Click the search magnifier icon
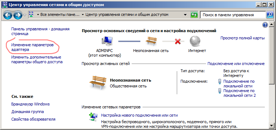The image size is (276, 130). (x=270, y=15)
